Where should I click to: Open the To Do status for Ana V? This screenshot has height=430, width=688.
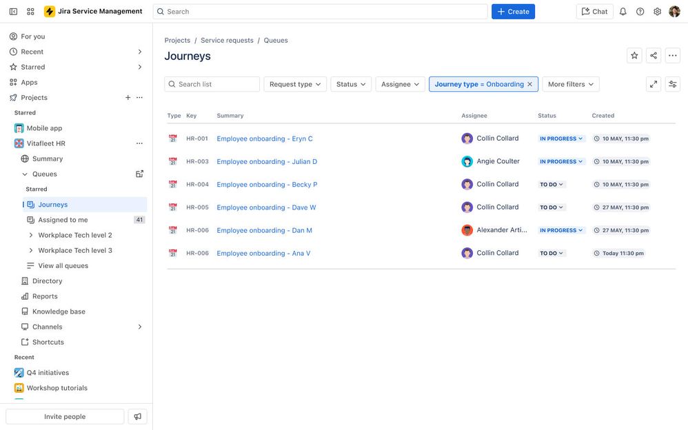(552, 253)
